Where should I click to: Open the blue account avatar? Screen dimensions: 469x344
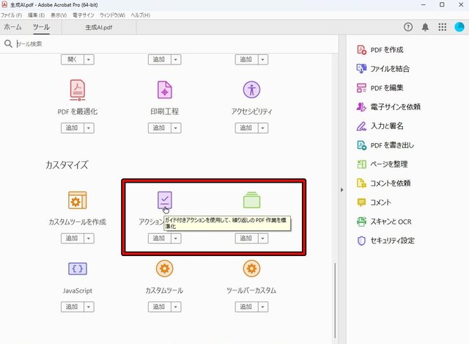[459, 27]
